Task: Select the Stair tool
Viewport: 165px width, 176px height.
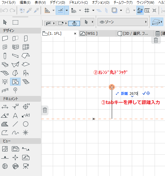Action: point(26,82)
